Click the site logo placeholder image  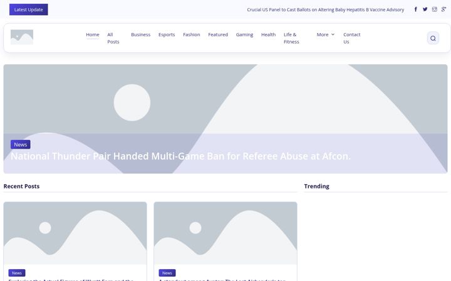click(22, 37)
